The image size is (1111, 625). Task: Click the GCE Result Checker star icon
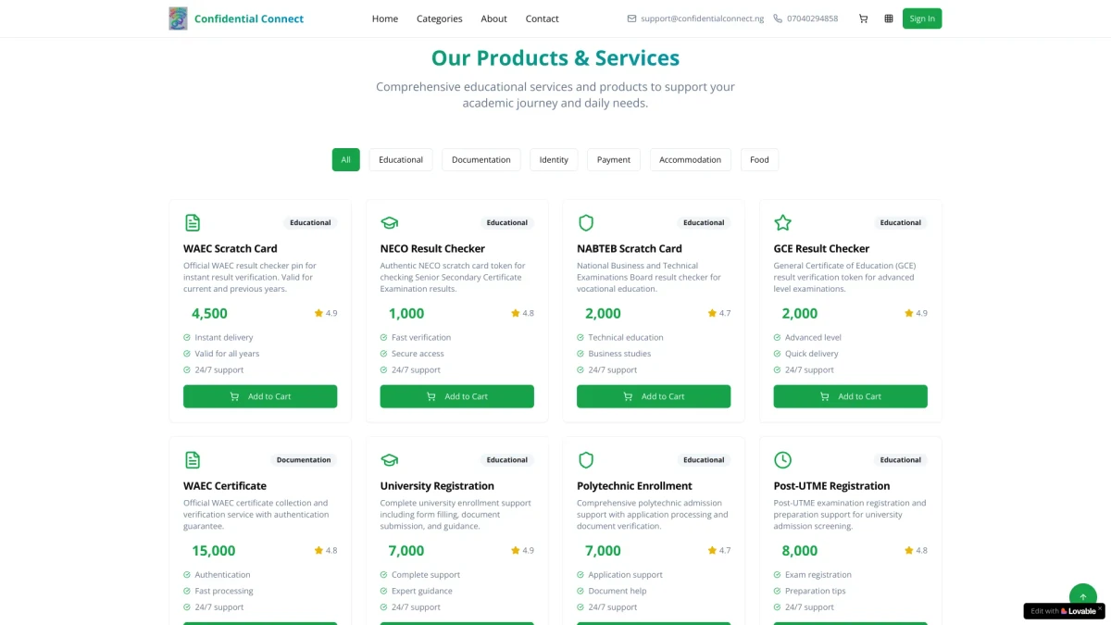782,223
